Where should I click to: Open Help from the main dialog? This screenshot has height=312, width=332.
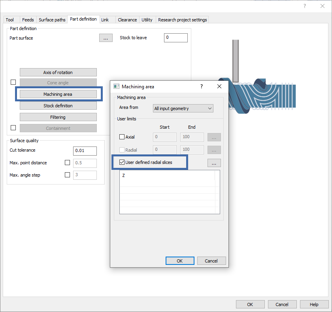coord(314,304)
